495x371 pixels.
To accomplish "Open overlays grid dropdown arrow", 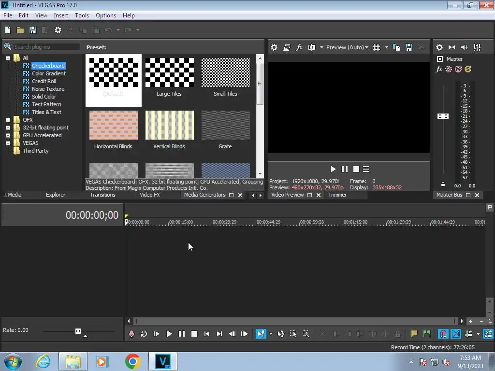I will pos(386,47).
